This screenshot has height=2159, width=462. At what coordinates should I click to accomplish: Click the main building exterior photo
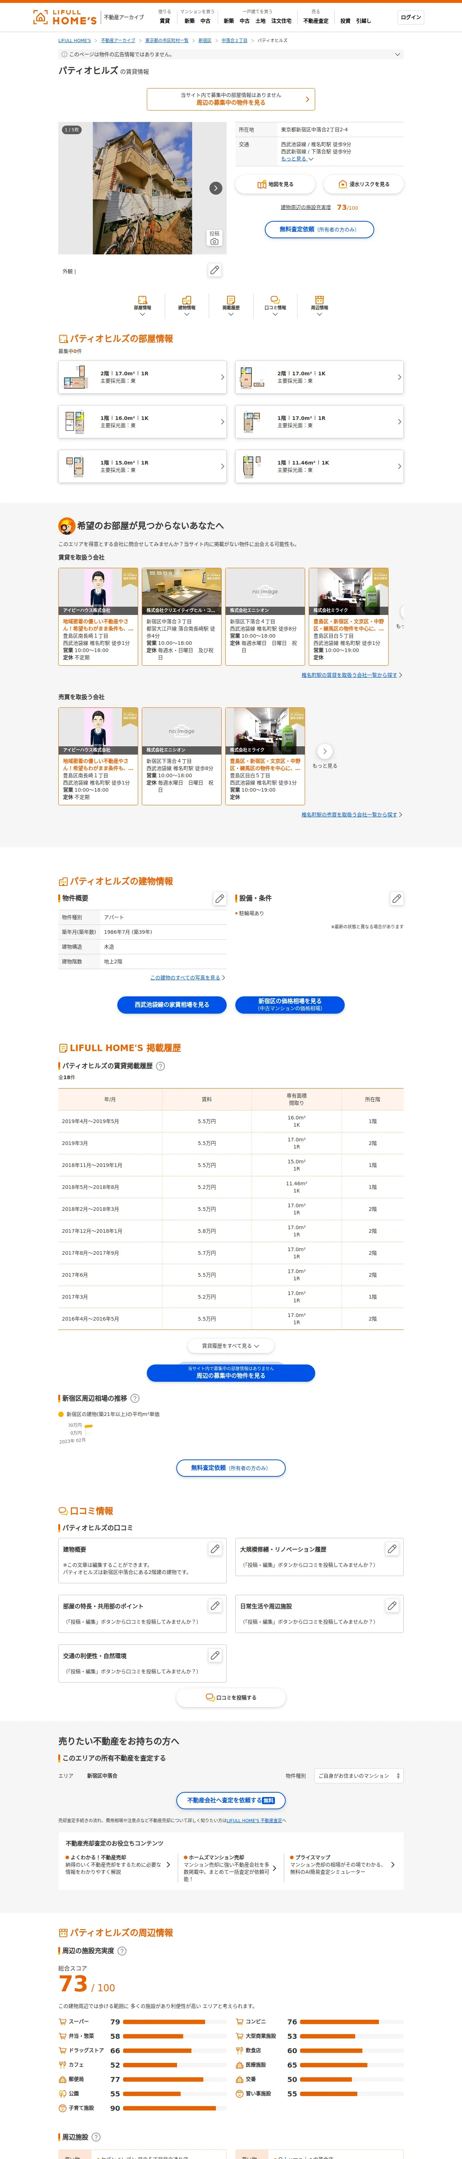142,188
